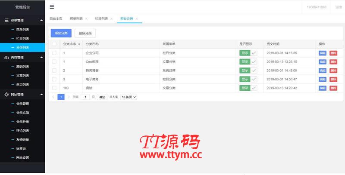Viewport: 345px width, 175px height.
Task: Close the 菜单列表 tab with its x
Action: pyautogui.click(x=86, y=19)
